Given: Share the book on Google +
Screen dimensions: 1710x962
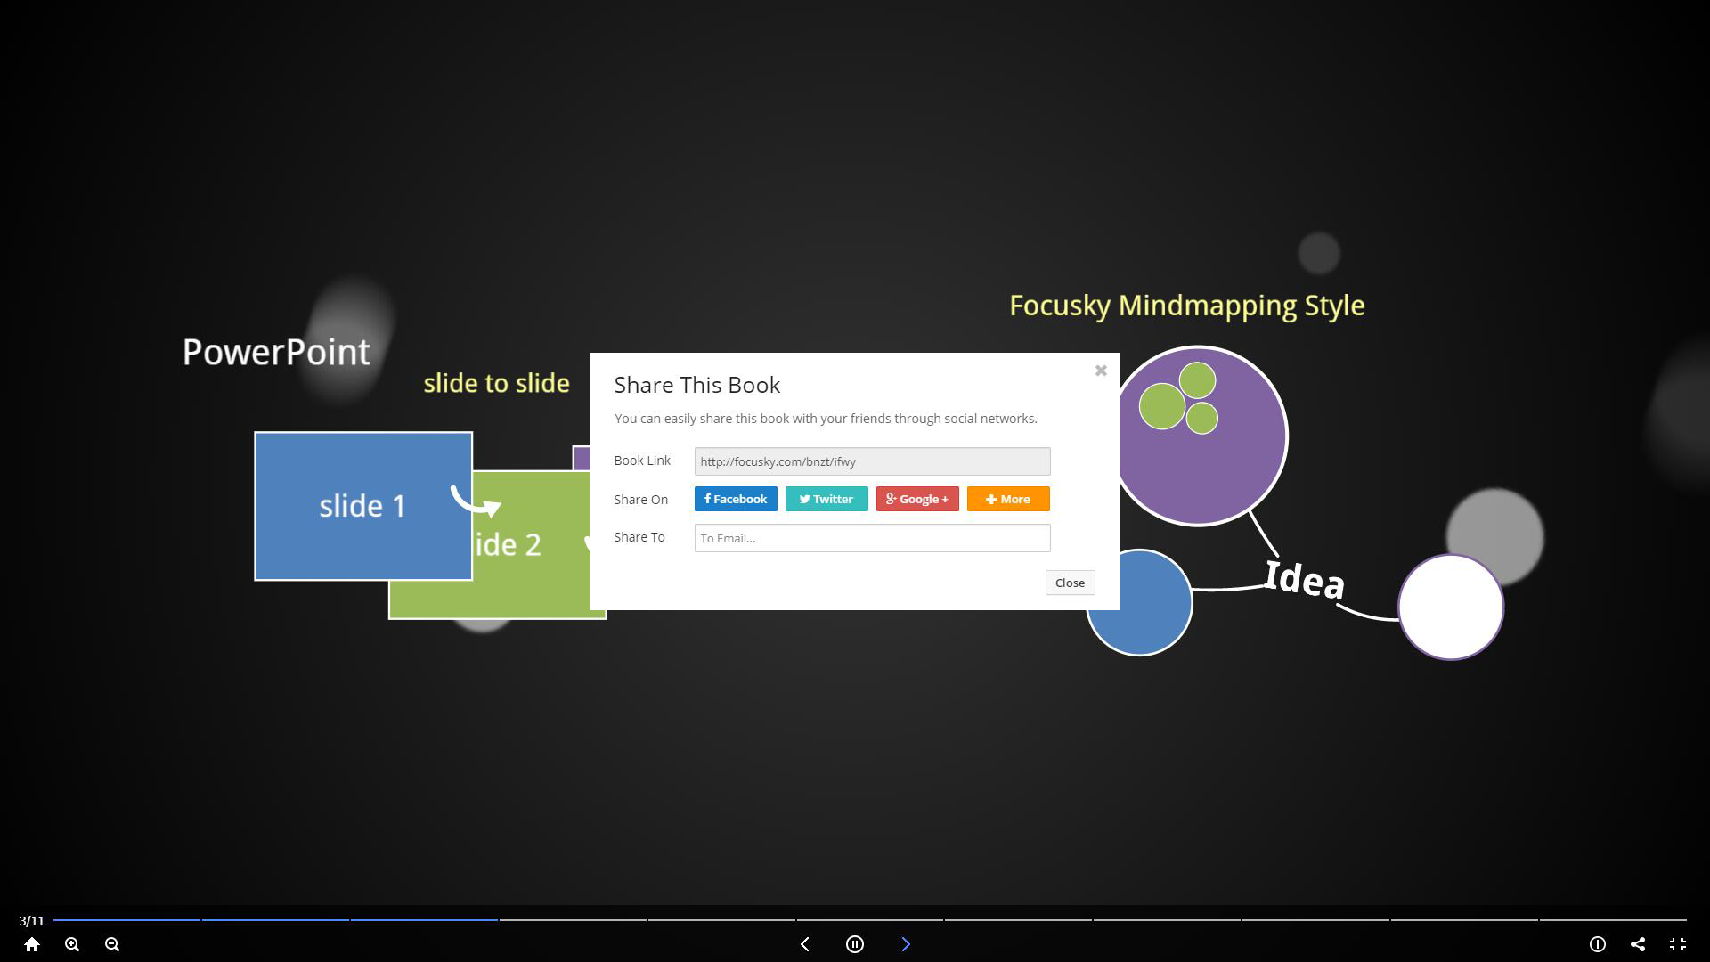Looking at the screenshot, I should [x=917, y=499].
